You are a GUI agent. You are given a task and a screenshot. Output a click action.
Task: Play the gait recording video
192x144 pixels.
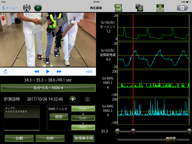pos(48,71)
